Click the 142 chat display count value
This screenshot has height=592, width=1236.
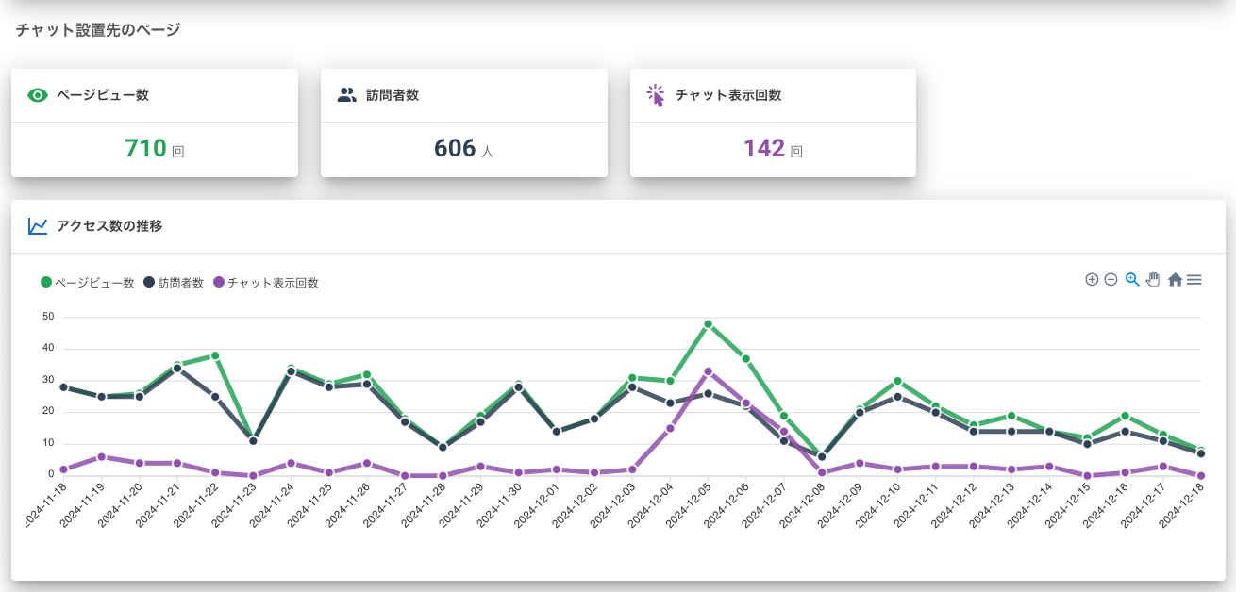coord(764,149)
